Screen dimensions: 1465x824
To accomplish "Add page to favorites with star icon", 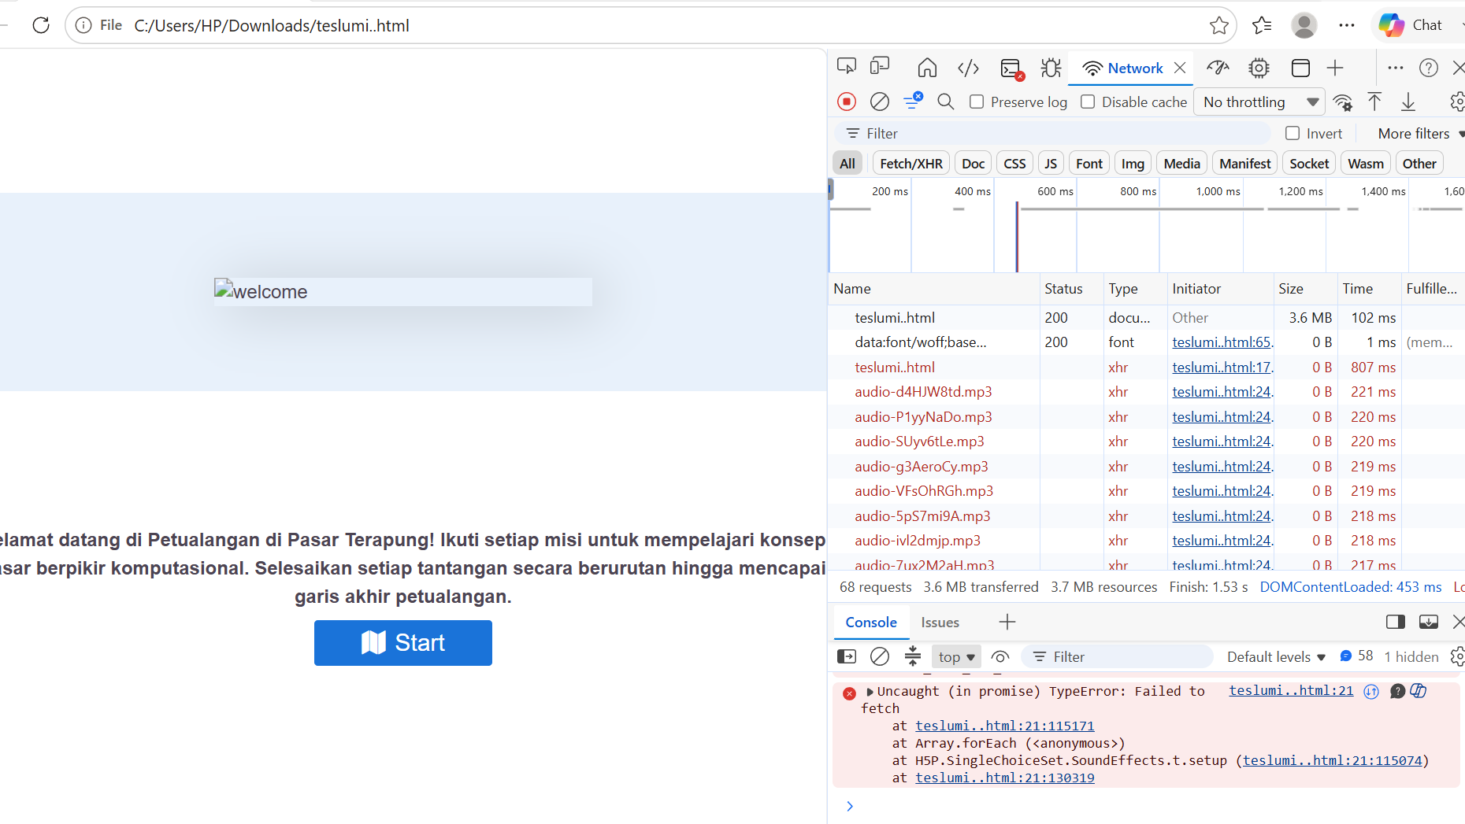I will pos(1219,25).
